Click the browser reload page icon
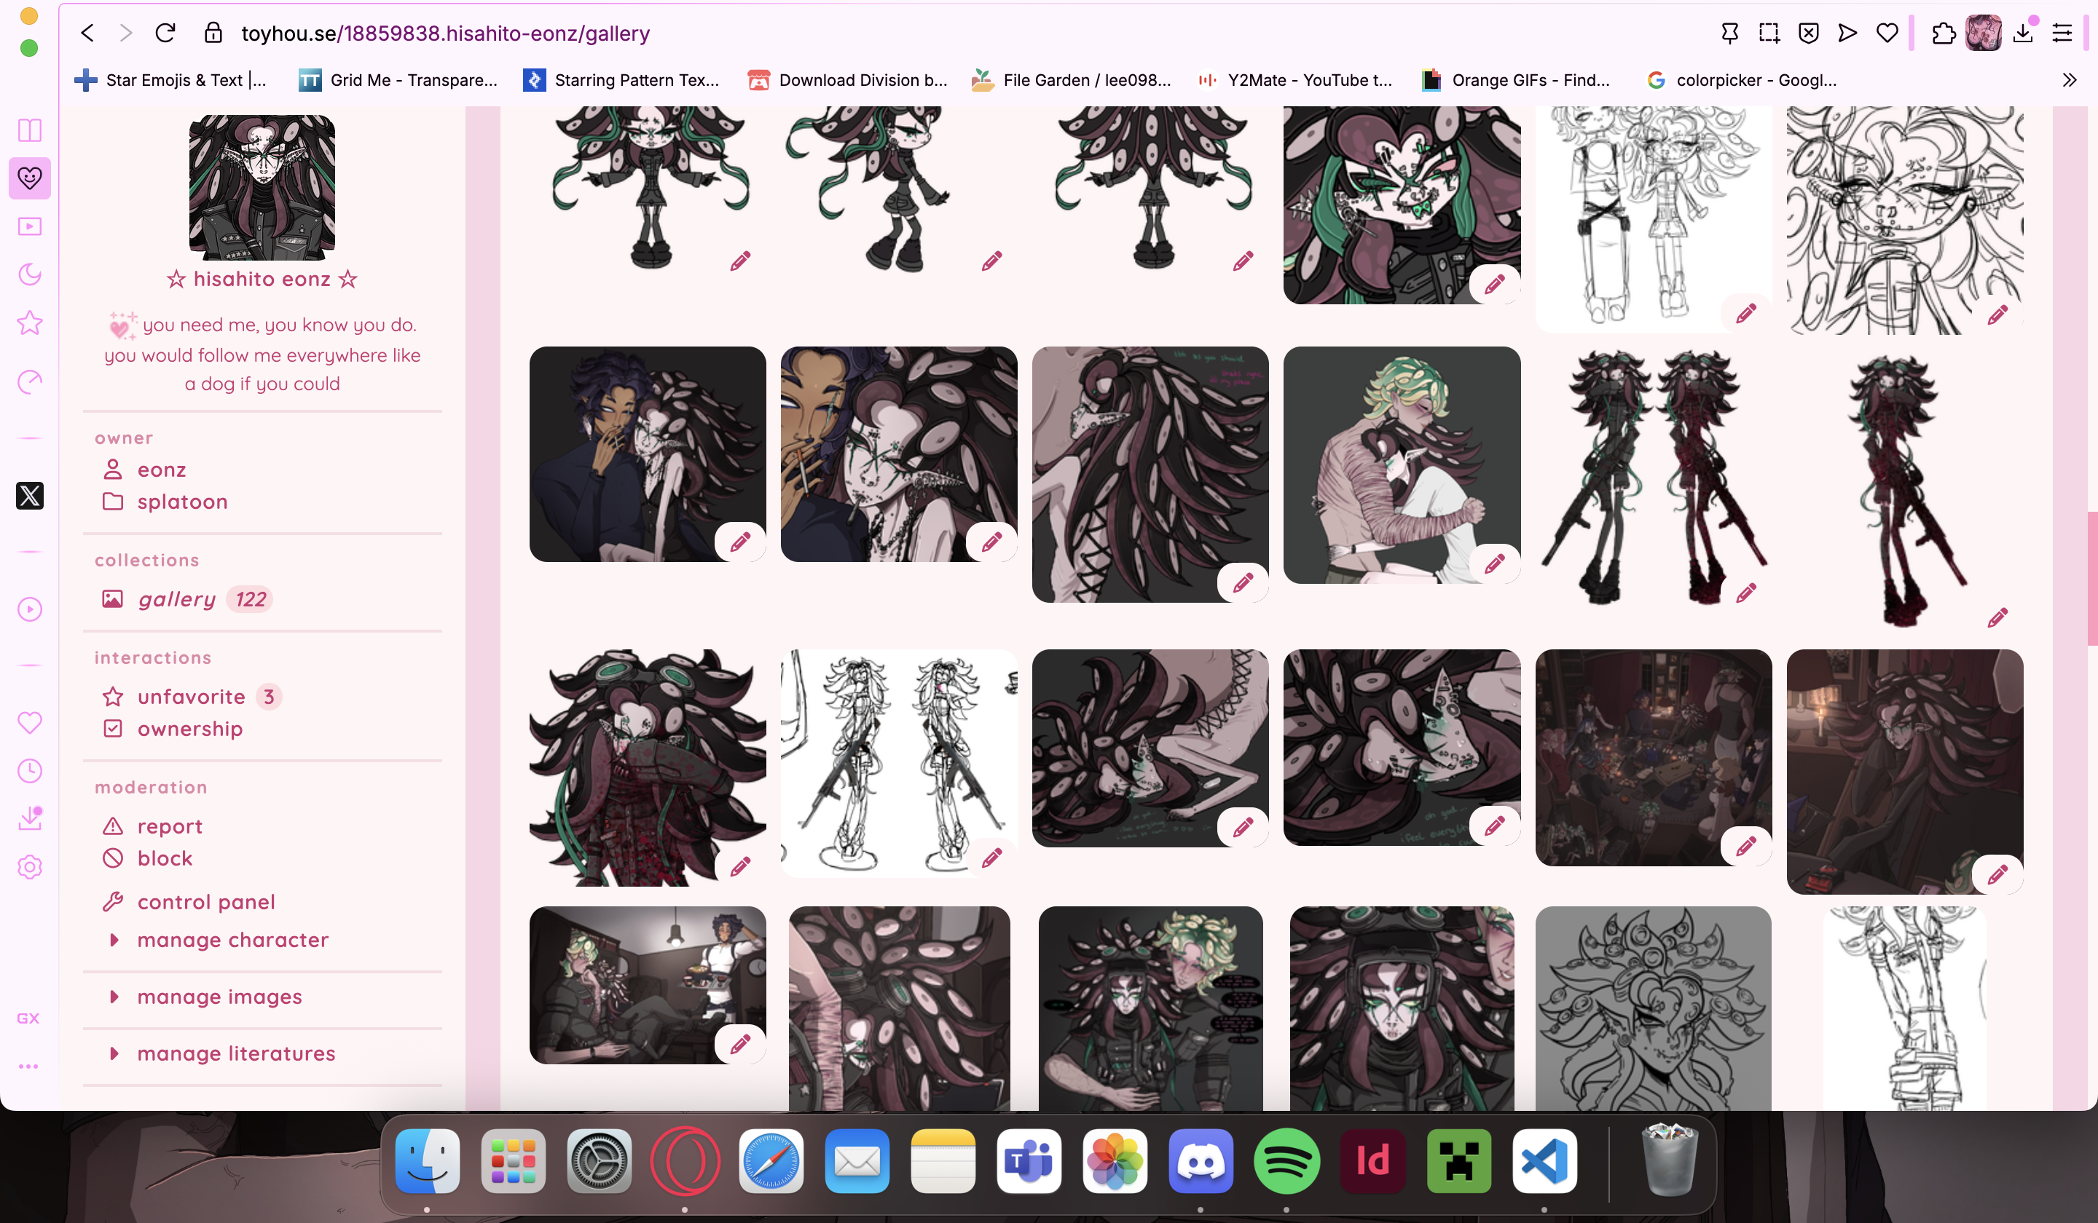 [x=165, y=33]
